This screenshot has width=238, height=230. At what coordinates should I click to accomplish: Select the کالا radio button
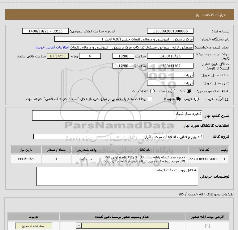click(189, 91)
